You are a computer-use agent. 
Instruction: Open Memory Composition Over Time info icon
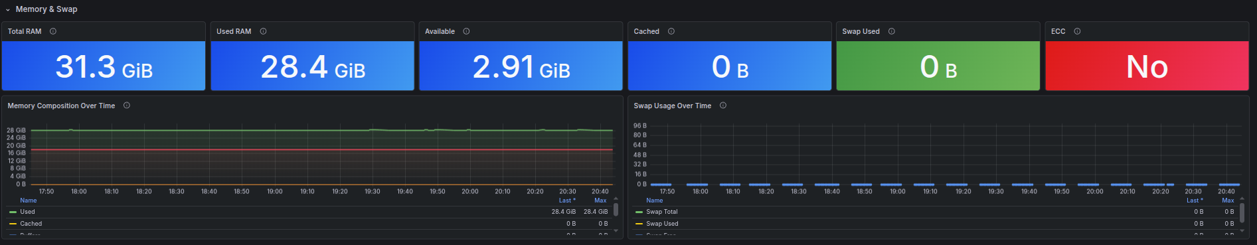(x=127, y=106)
